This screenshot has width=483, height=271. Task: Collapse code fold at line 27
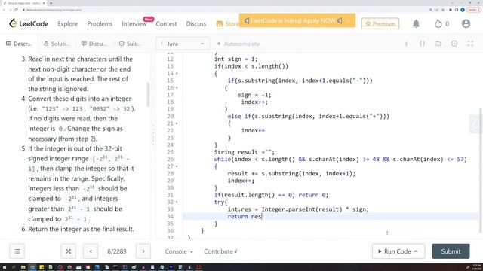tap(177, 166)
